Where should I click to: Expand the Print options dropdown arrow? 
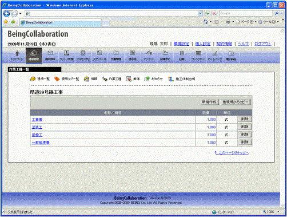tap(233, 22)
